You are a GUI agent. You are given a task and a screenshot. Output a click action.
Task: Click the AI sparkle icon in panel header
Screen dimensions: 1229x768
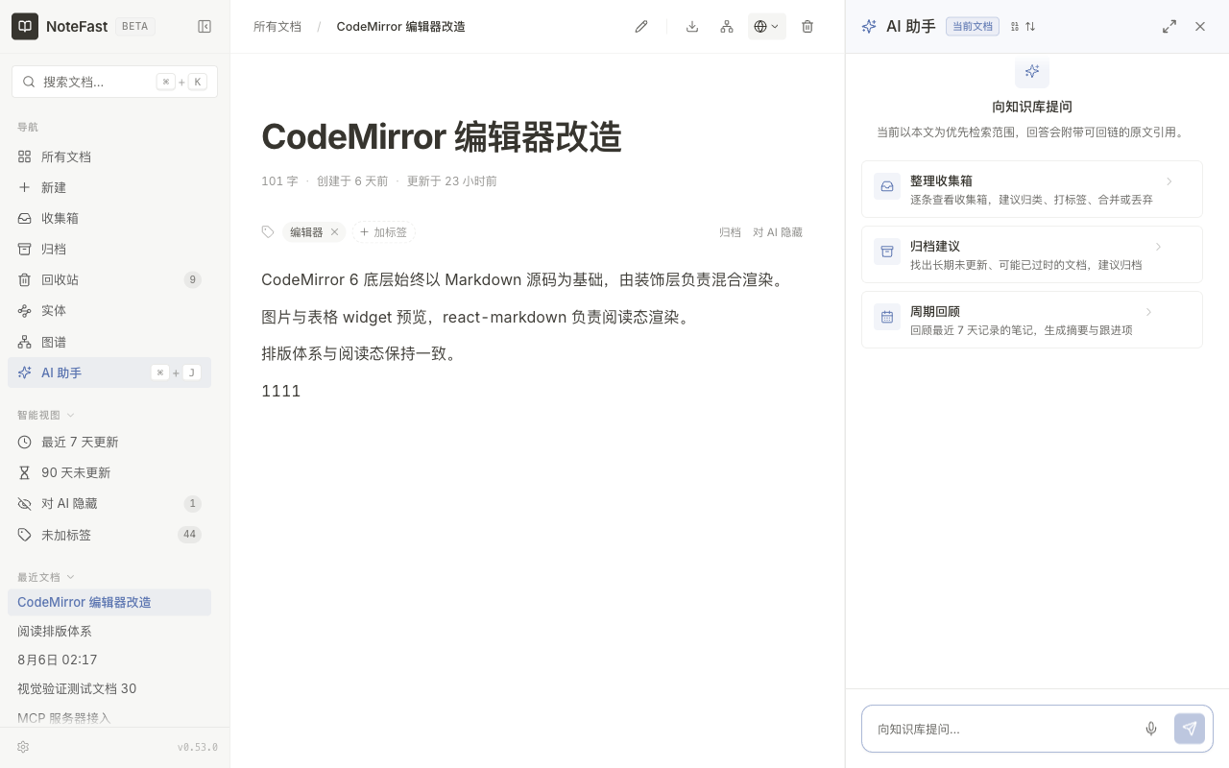tap(869, 27)
